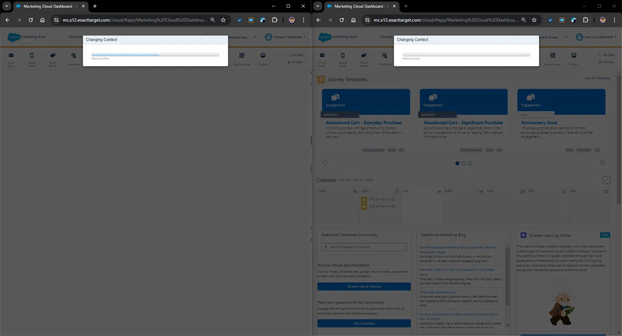Image resolution: width=622 pixels, height=336 pixels.
Task: Open Social Studio icon in left window
Action: [52, 56]
